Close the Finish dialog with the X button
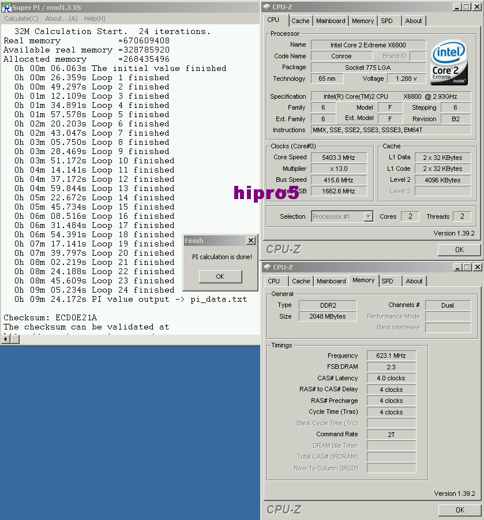Viewport: 484px width, 520px height. 251,241
